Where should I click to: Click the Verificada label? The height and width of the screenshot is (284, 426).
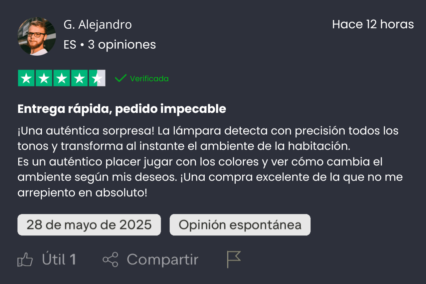(x=149, y=79)
